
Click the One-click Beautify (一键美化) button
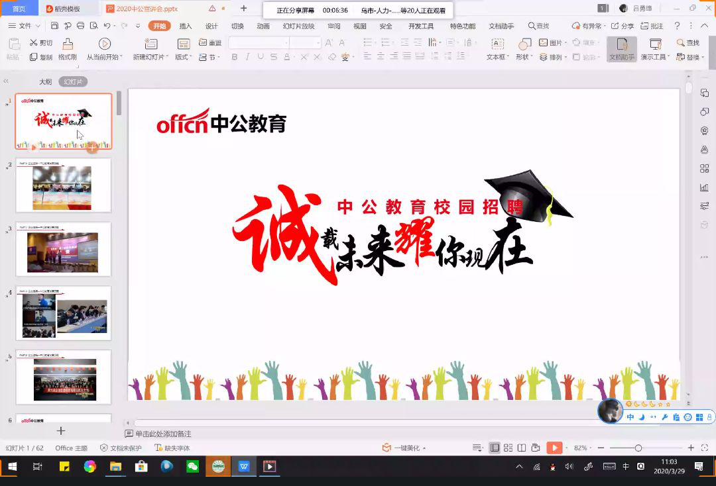[406, 448]
